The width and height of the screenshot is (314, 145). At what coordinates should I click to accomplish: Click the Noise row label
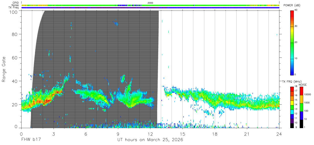(x=15, y=5)
